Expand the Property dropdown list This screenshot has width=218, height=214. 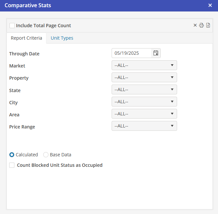[144, 77]
